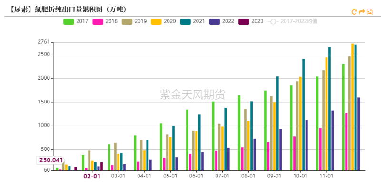Screen dimensions: 385x196
Task: Click the highlighted 02-01 axis label
Action: 92,177
